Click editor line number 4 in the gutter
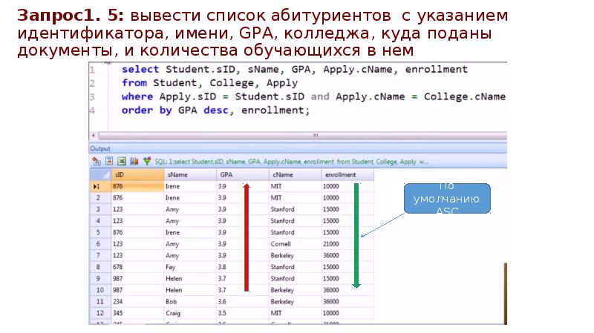 [92, 111]
